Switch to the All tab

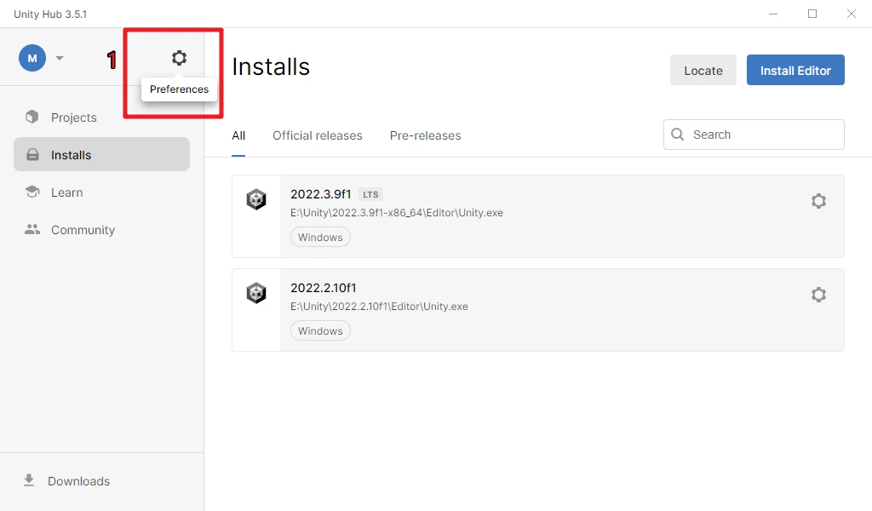(x=238, y=135)
